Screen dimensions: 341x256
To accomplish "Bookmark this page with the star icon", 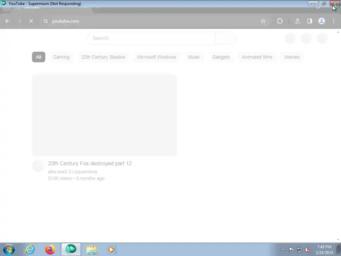I will [x=263, y=21].
